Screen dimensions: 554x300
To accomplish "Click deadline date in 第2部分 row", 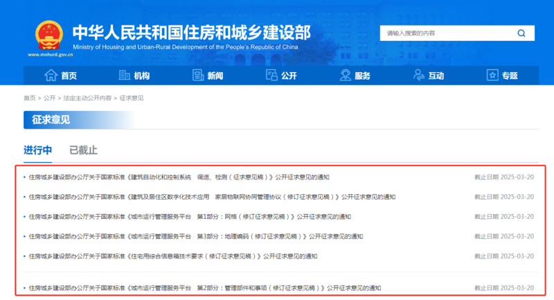I will click(x=504, y=288).
